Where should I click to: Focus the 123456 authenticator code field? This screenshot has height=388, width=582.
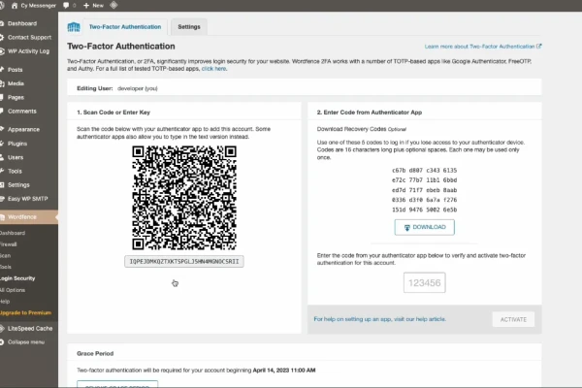[424, 283]
